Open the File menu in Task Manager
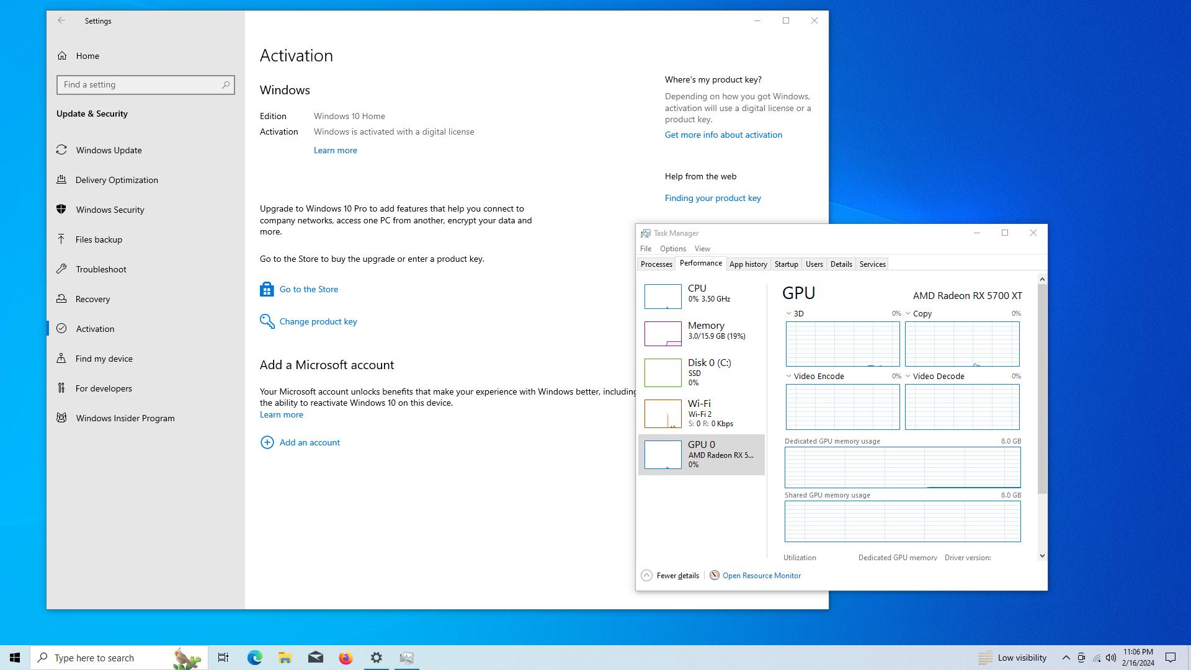 click(x=646, y=249)
